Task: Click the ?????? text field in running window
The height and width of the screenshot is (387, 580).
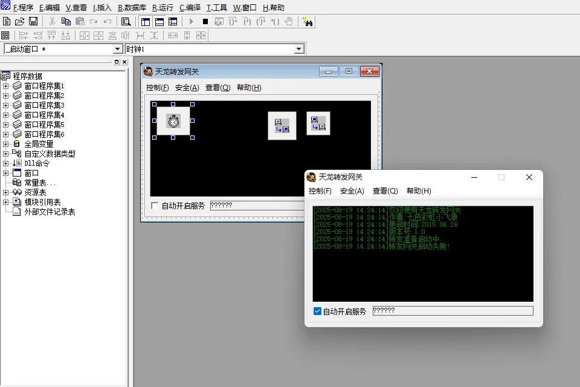Action: point(453,311)
